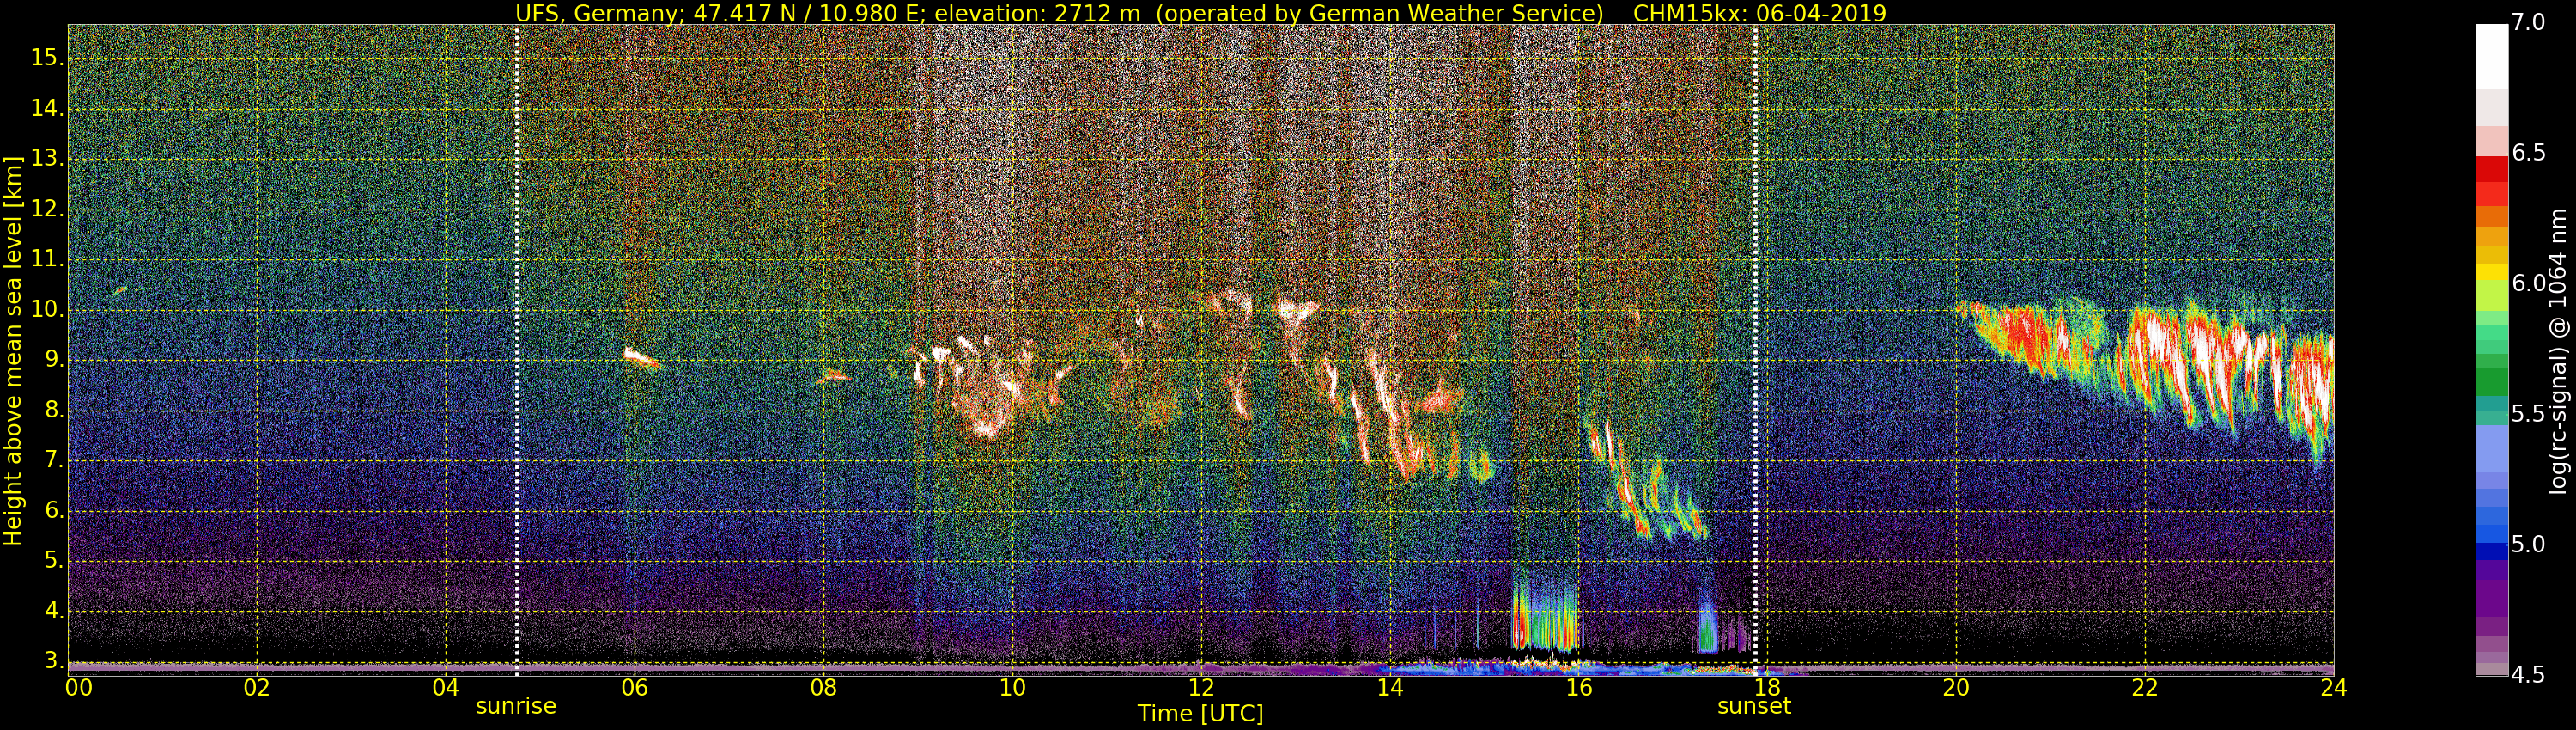Image resolution: width=2576 pixels, height=730 pixels.
Task: Click colorbar value label '5.5'
Action: [2528, 414]
